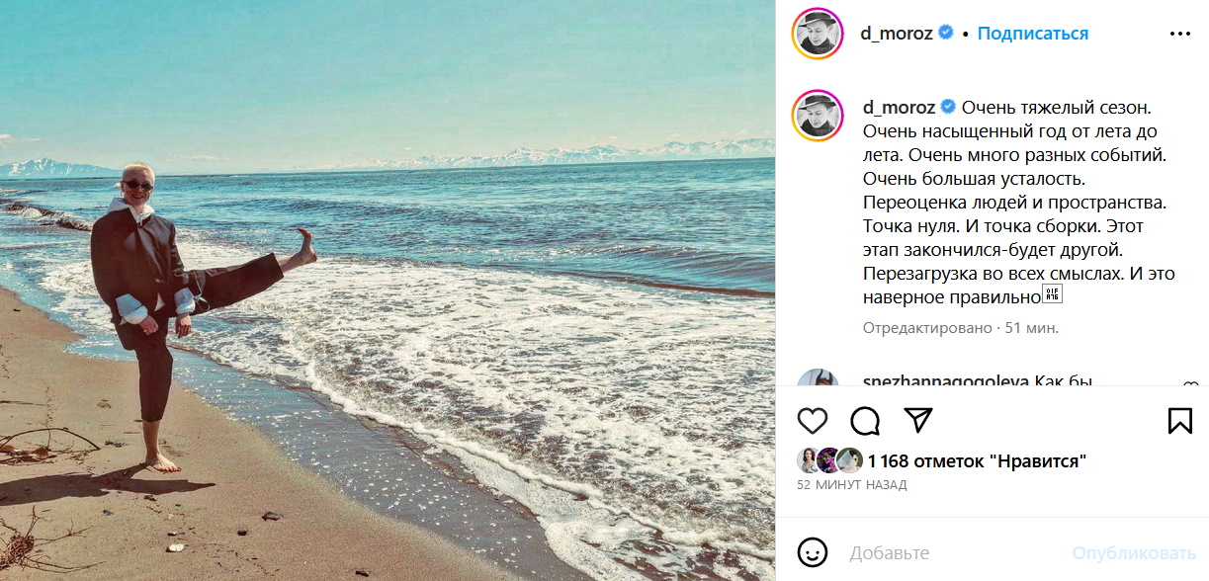Click d_moroz username in the caption
This screenshot has width=1209, height=581.
coord(898,107)
